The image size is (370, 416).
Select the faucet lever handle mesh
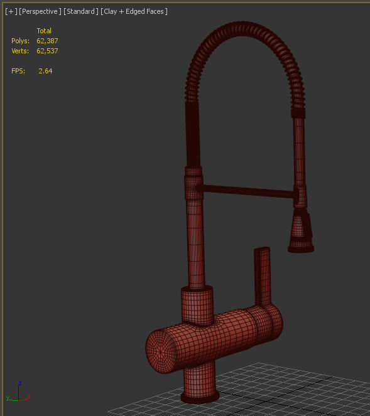pyautogui.click(x=263, y=276)
